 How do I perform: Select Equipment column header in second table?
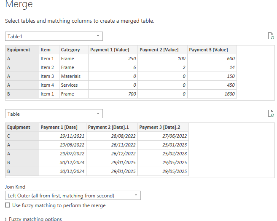(x=22, y=127)
